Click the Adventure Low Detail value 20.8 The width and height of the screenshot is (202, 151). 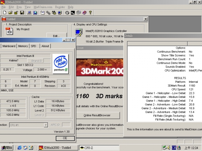click(x=192, y=105)
